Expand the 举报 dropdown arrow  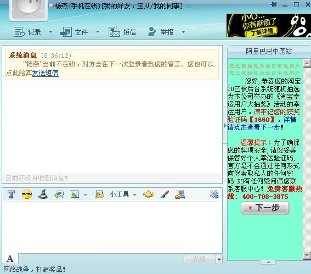click(x=183, y=32)
